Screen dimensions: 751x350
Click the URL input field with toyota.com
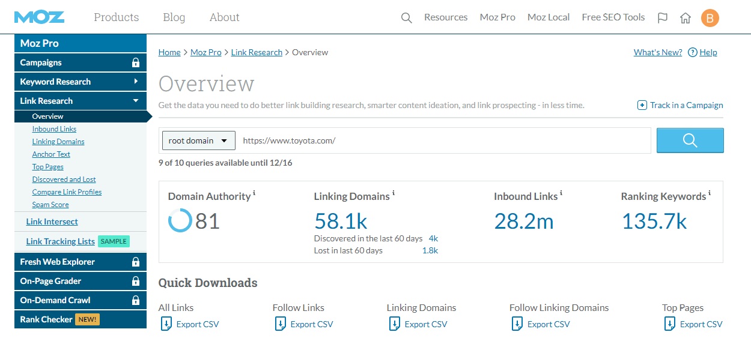click(443, 140)
